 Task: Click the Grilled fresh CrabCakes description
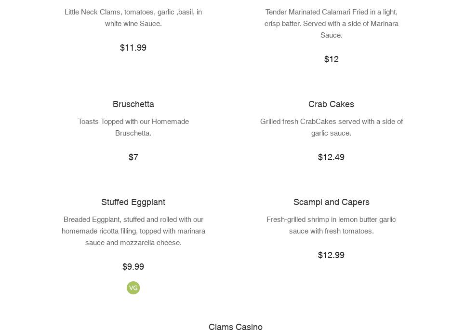331,127
